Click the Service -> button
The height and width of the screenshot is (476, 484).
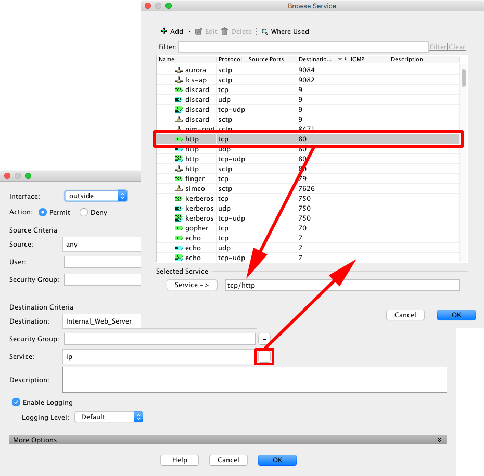[192, 285]
